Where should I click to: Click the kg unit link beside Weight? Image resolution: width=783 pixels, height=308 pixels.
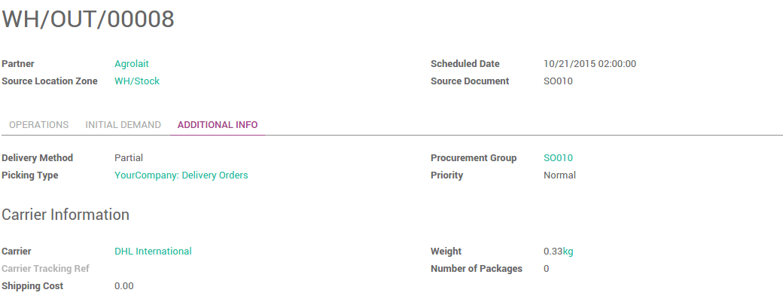click(568, 252)
